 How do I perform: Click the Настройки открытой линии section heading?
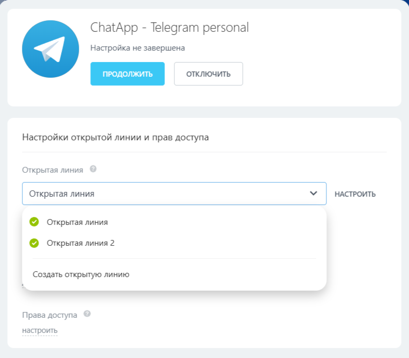(x=115, y=138)
